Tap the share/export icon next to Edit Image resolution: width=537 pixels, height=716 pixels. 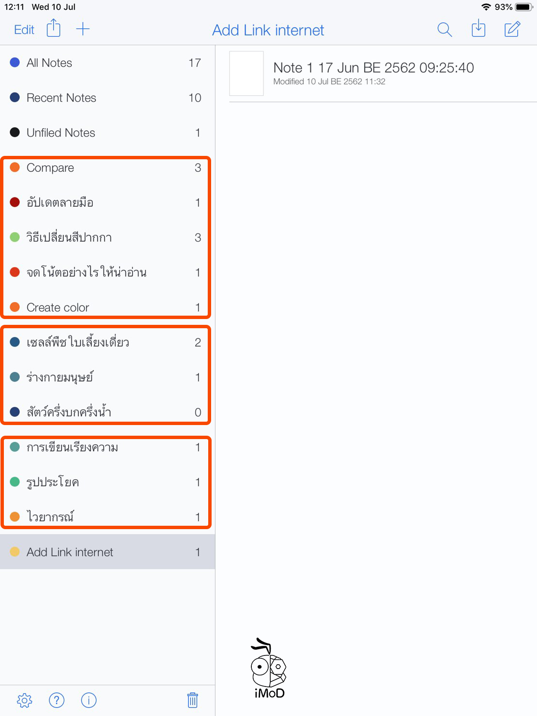pos(53,28)
